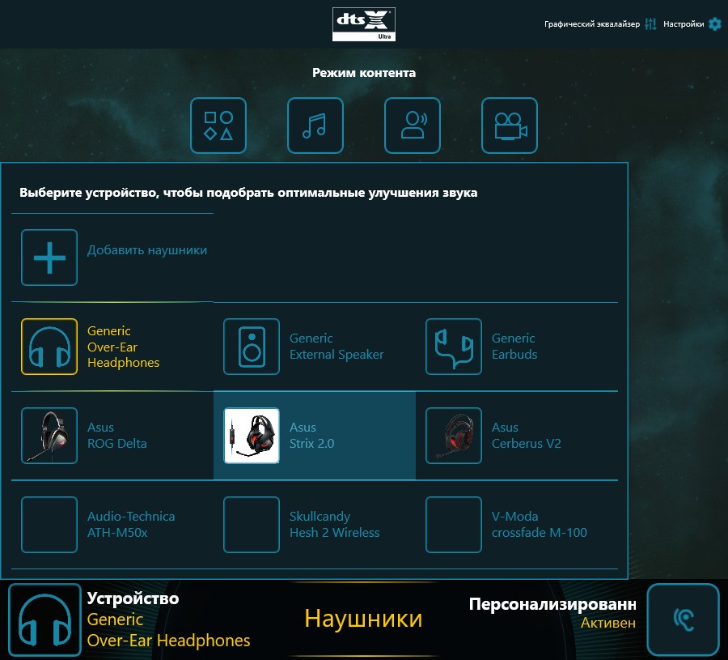728x660 pixels.
Task: Choose Audio-Technica ATH-M50x headphones
Action: click(49, 525)
